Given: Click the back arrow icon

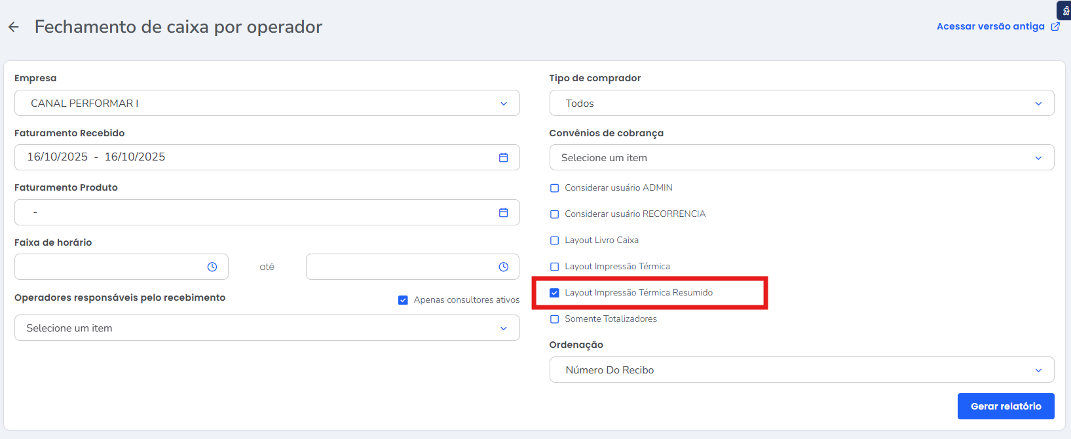Looking at the screenshot, I should (x=14, y=27).
